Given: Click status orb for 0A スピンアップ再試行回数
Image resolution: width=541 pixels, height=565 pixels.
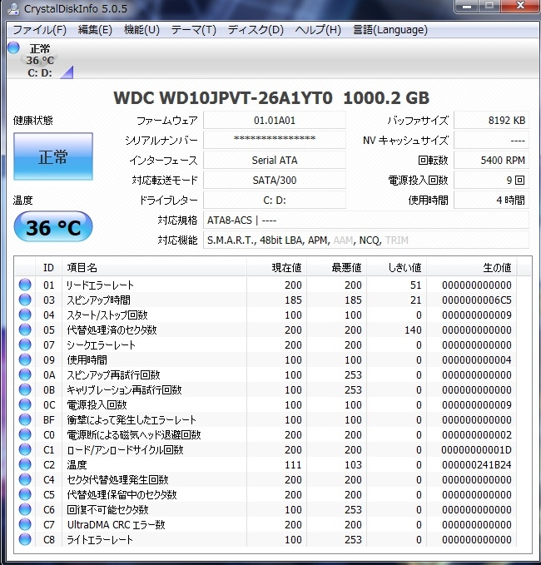Looking at the screenshot, I should click(25, 374).
